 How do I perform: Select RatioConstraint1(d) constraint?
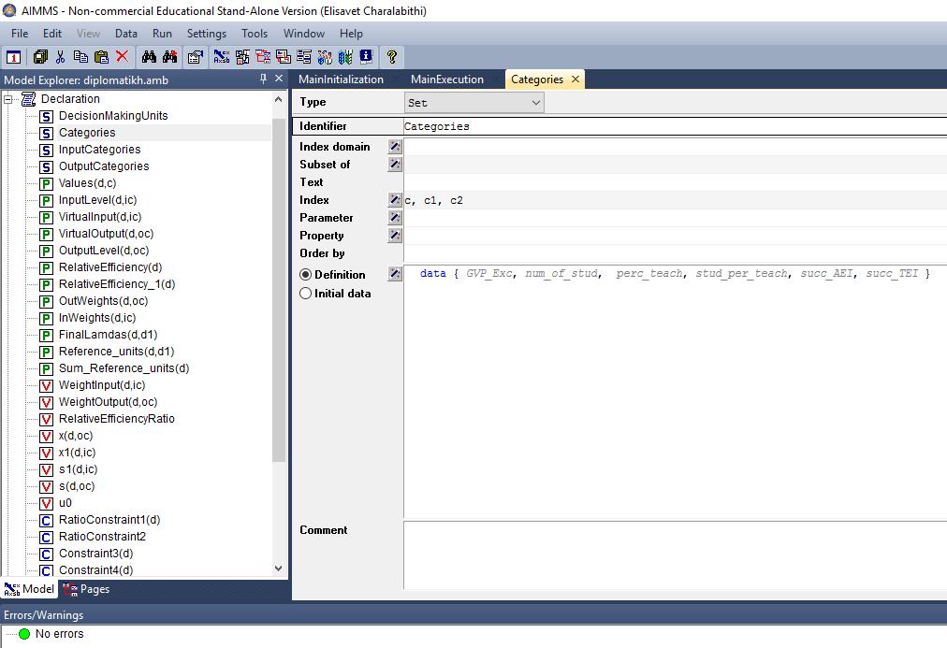click(x=109, y=520)
